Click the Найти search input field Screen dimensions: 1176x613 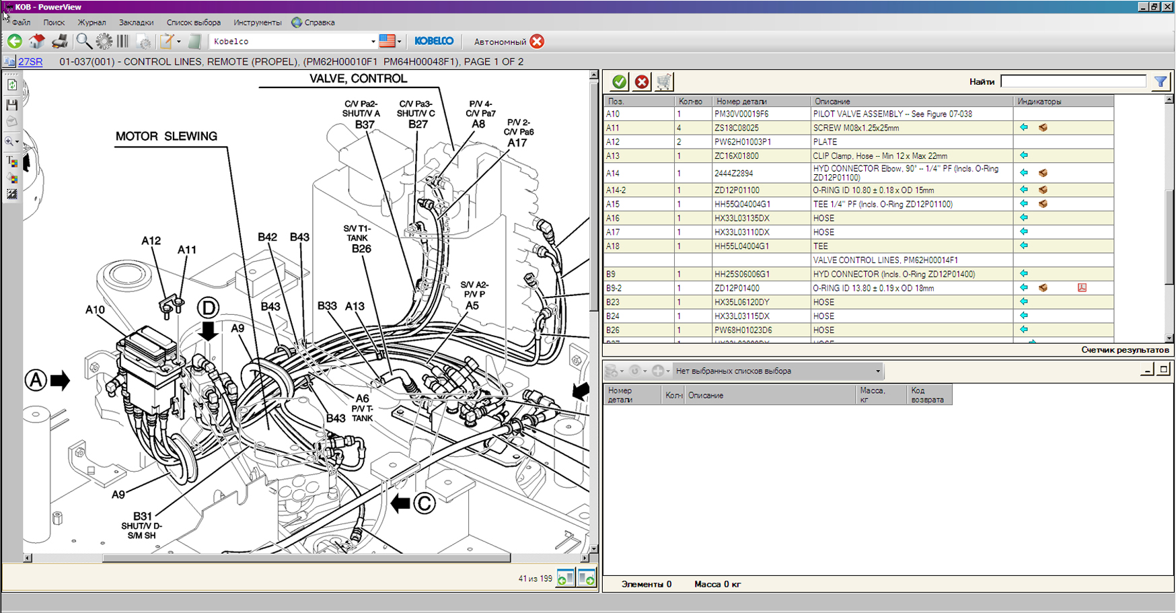tap(1073, 81)
